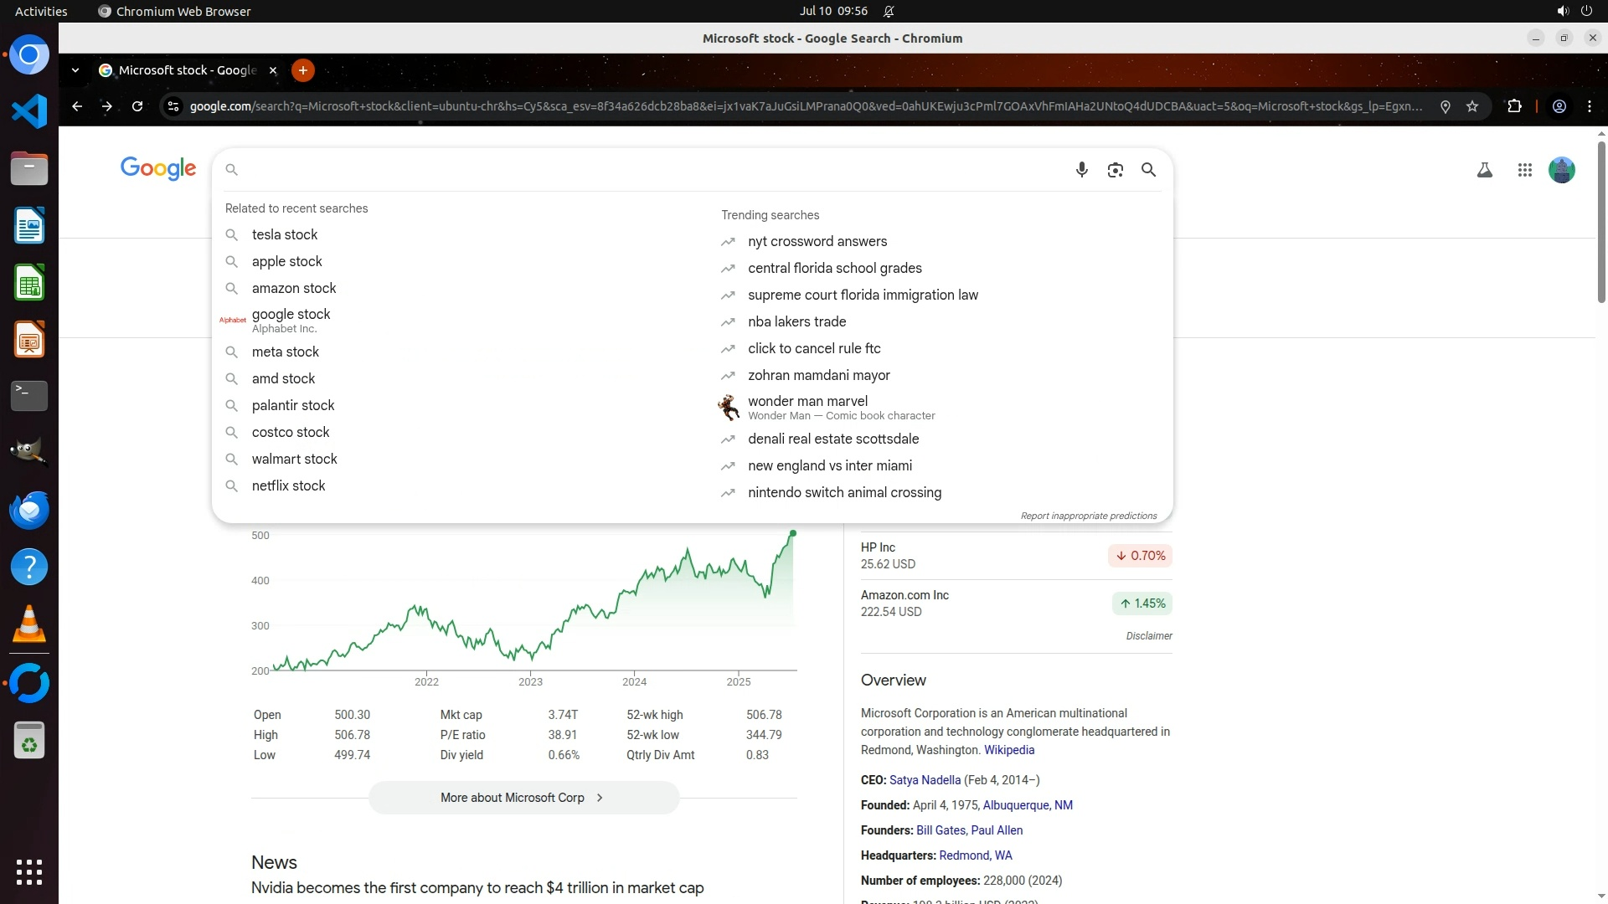Expand More about Microsoft Corp
Viewport: 1608px width, 904px height.
tap(523, 798)
